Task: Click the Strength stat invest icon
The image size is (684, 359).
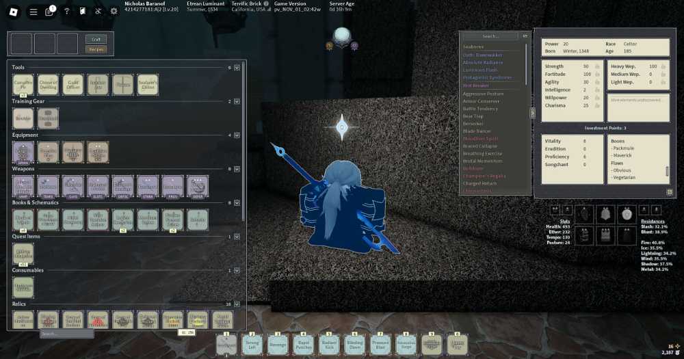Action: [x=597, y=66]
